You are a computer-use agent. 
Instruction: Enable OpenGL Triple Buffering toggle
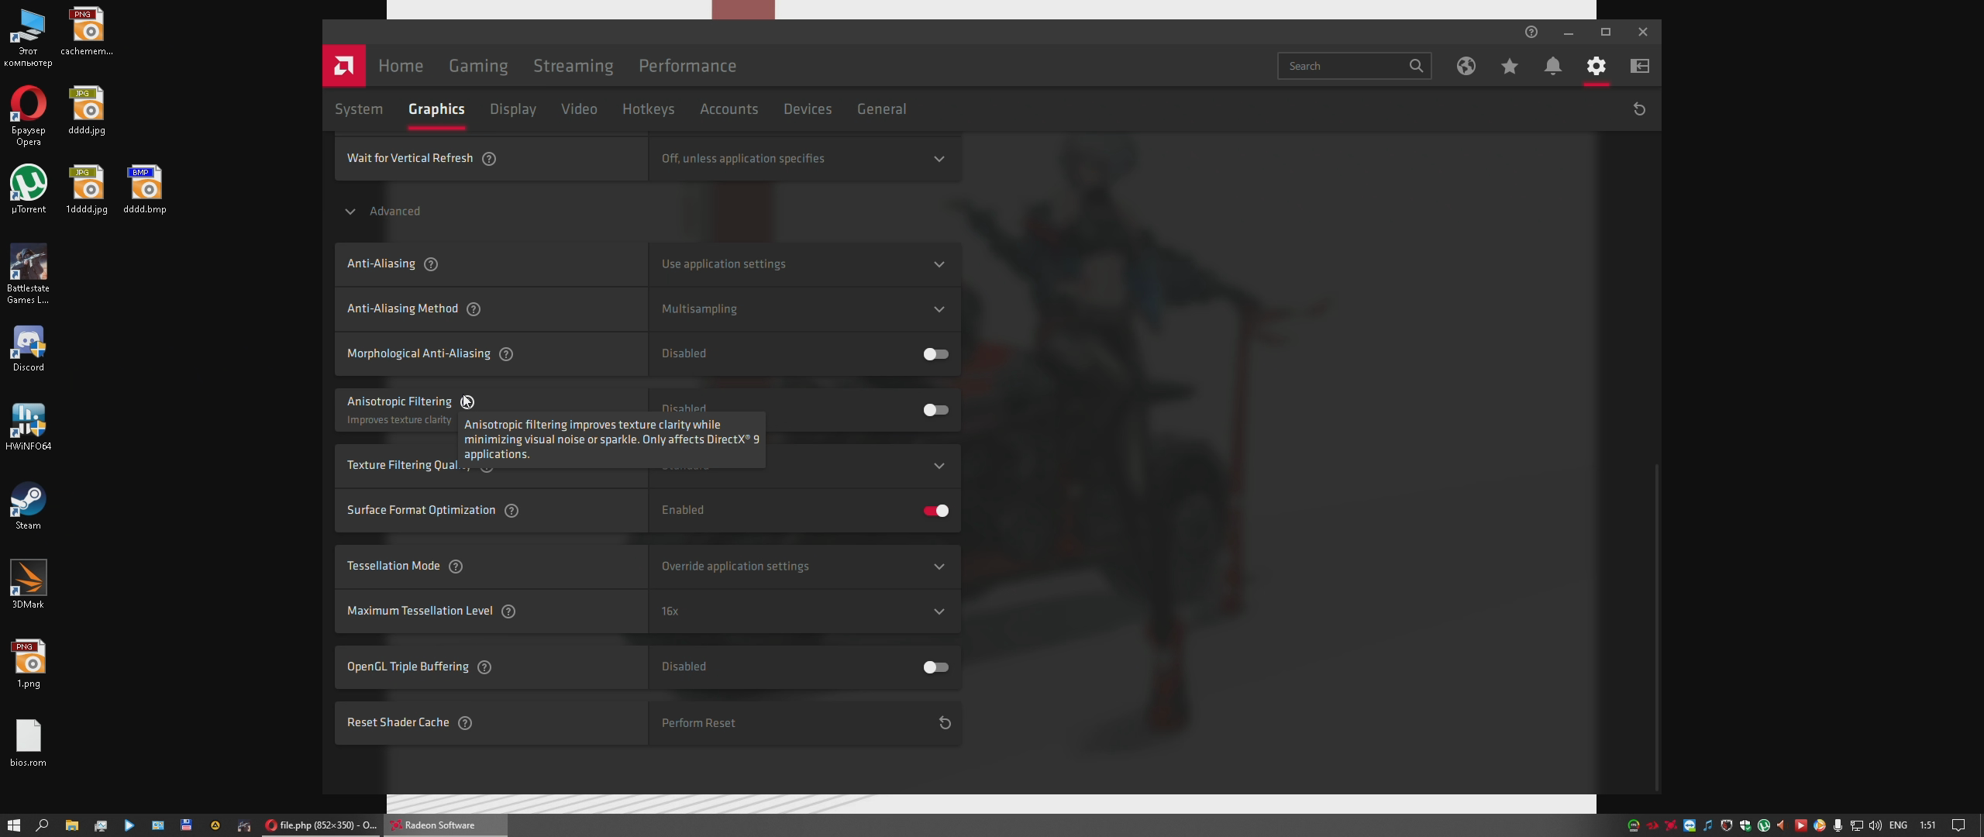pyautogui.click(x=935, y=667)
